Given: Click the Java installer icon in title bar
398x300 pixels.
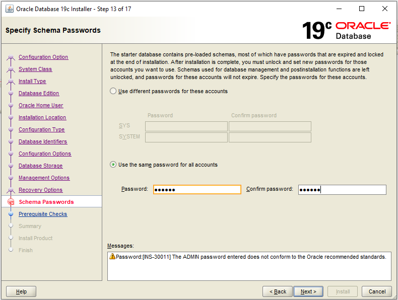Looking at the screenshot, I should 9,9.
